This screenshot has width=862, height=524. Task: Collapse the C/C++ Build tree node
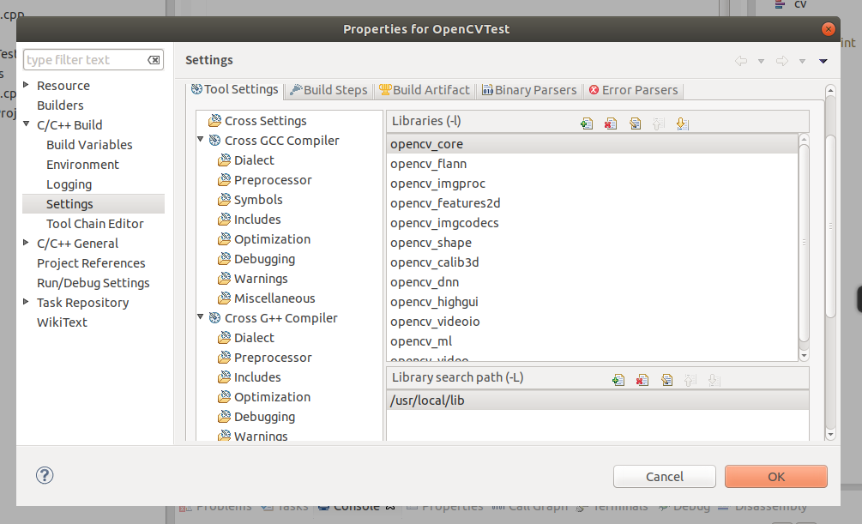point(26,123)
